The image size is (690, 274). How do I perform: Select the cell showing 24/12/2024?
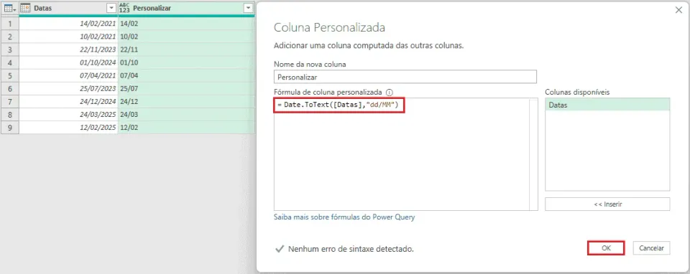tap(69, 101)
